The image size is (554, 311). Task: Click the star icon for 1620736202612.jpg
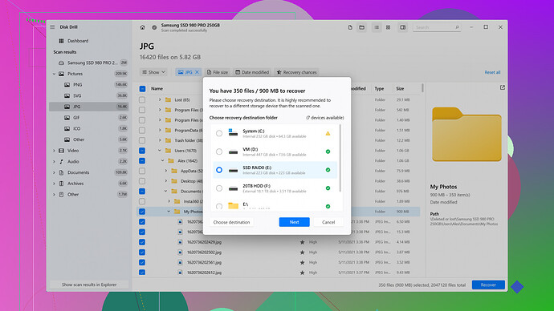pos(302,273)
